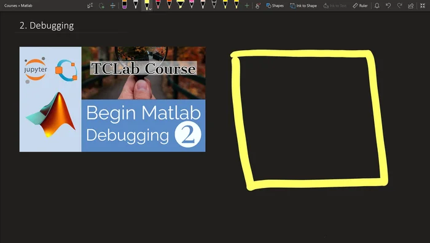The height and width of the screenshot is (243, 430).
Task: Show the Ruler
Action: [360, 6]
